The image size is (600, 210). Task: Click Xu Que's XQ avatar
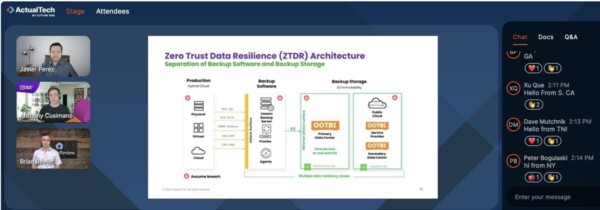[513, 88]
